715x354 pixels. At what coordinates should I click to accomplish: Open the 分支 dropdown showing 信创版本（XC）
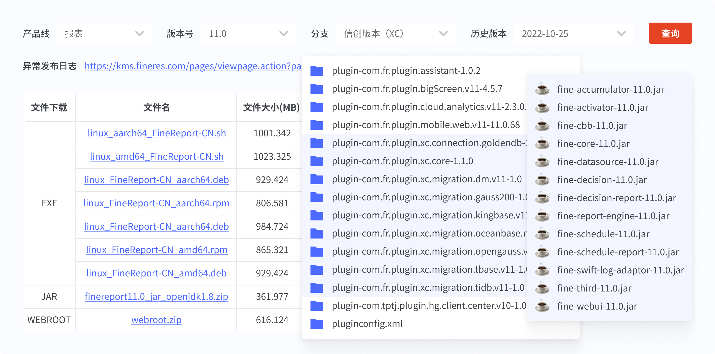coord(395,34)
